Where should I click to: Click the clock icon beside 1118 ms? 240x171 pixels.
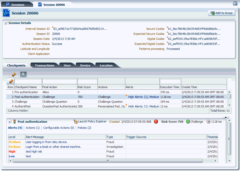click(x=208, y=122)
